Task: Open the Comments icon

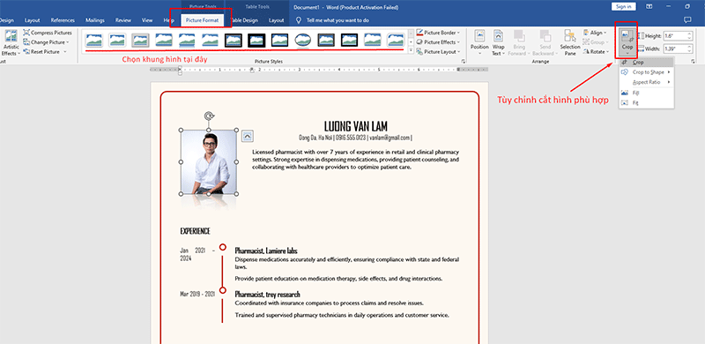Action: 686,20
